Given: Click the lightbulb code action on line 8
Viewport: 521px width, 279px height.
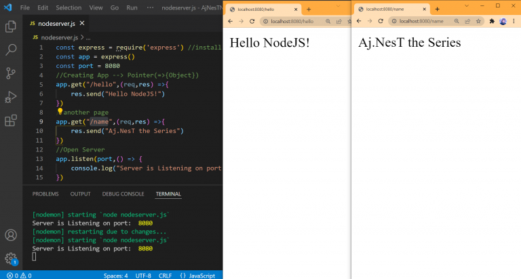Looking at the screenshot, I should pyautogui.click(x=60, y=111).
